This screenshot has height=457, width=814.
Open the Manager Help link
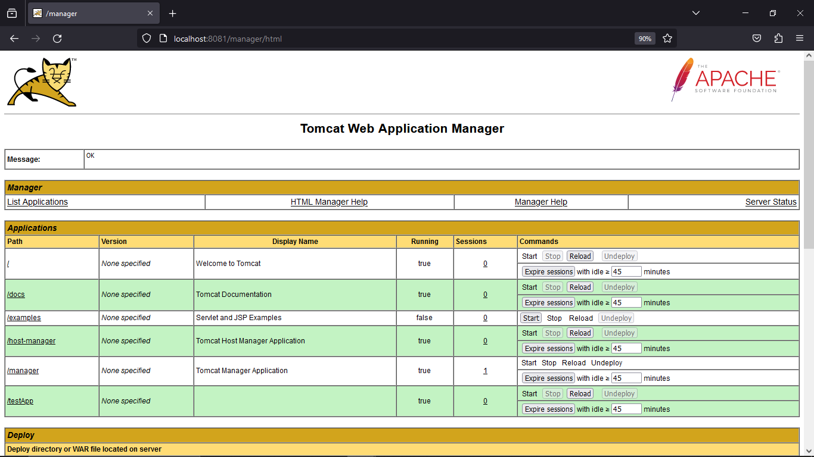[541, 202]
